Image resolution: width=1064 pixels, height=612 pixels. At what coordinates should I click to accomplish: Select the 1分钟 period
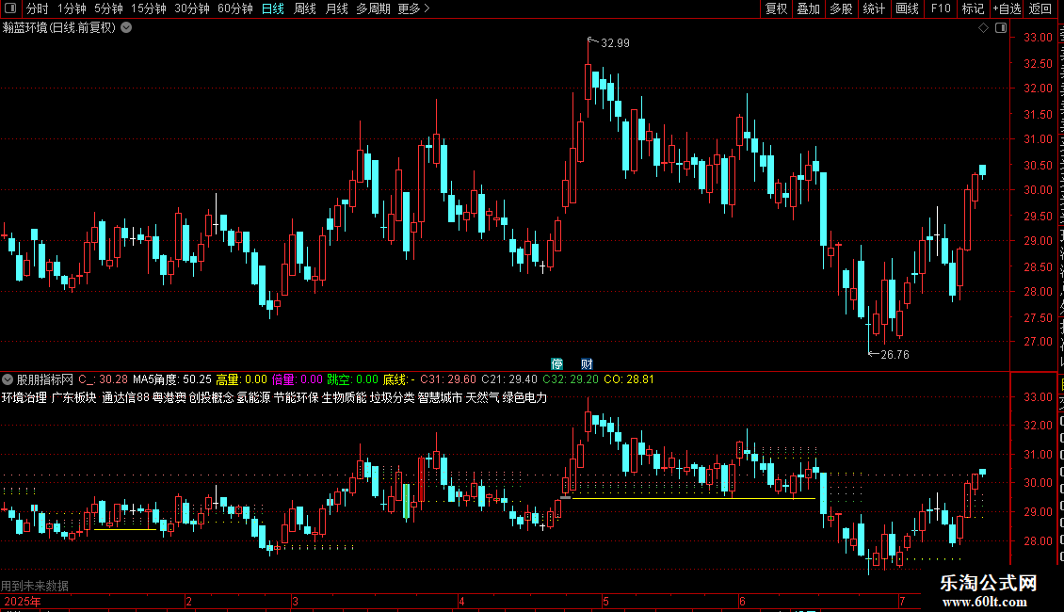tap(72, 8)
